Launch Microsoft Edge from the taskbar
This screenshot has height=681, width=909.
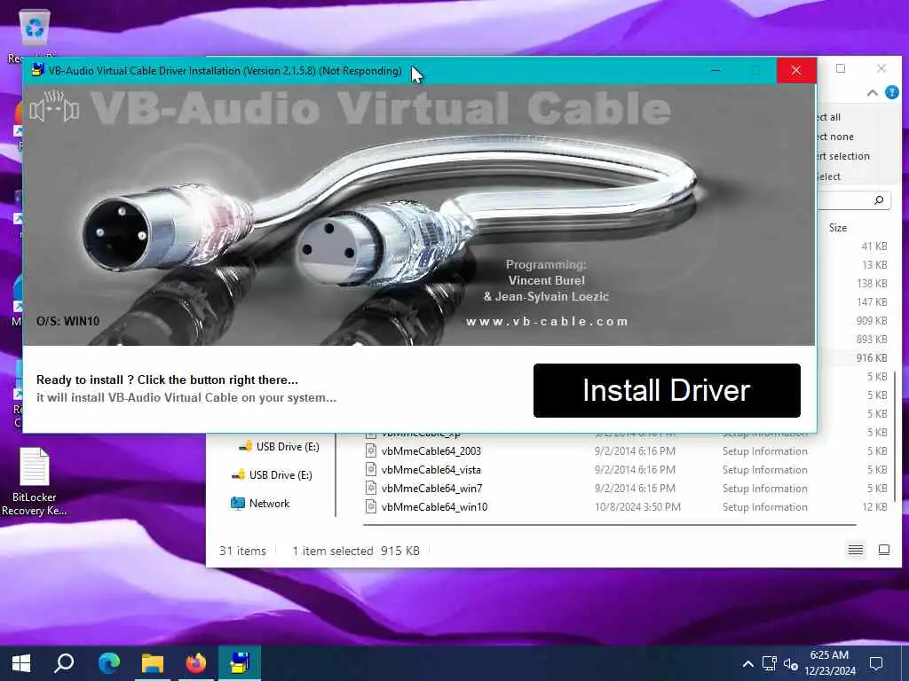(109, 663)
